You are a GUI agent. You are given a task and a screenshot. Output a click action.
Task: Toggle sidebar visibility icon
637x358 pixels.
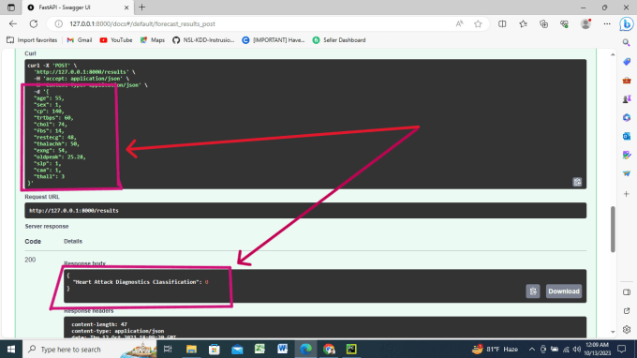pos(627,292)
